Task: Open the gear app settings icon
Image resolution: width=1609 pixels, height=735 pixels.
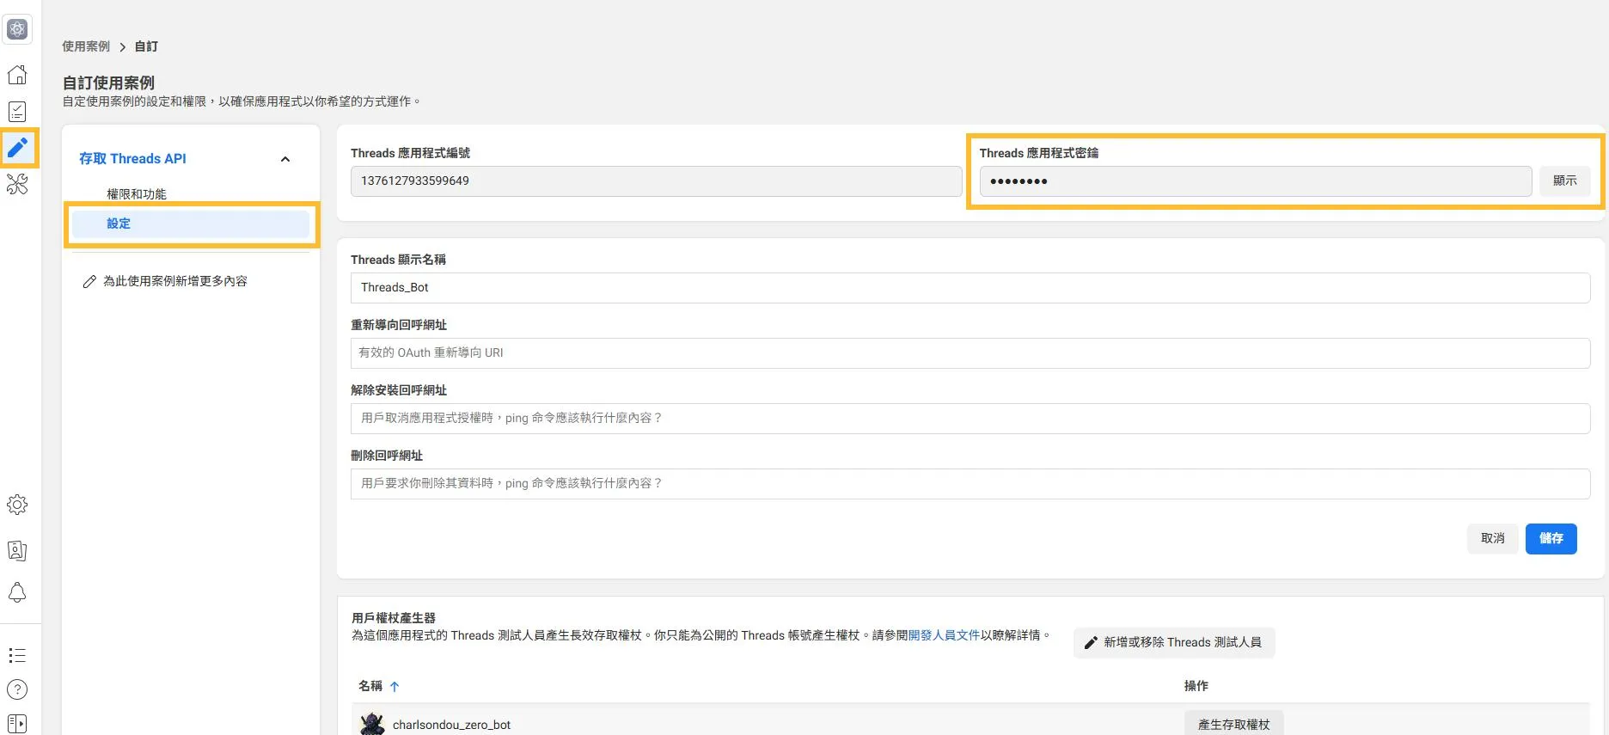Action: pos(17,505)
